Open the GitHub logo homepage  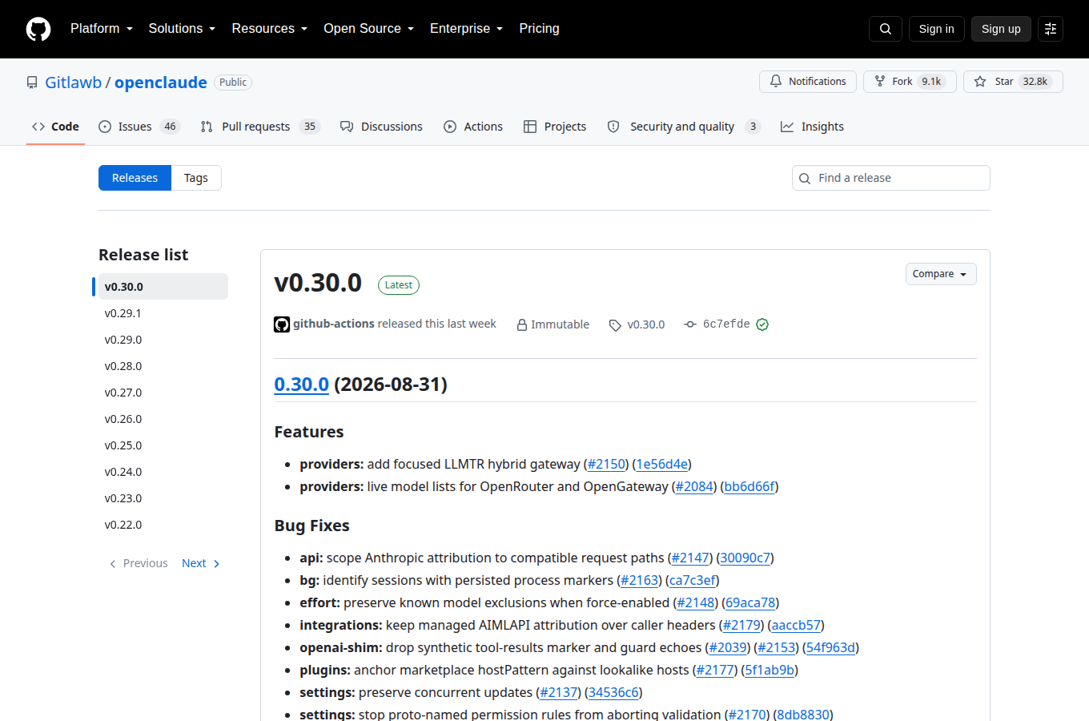click(38, 29)
